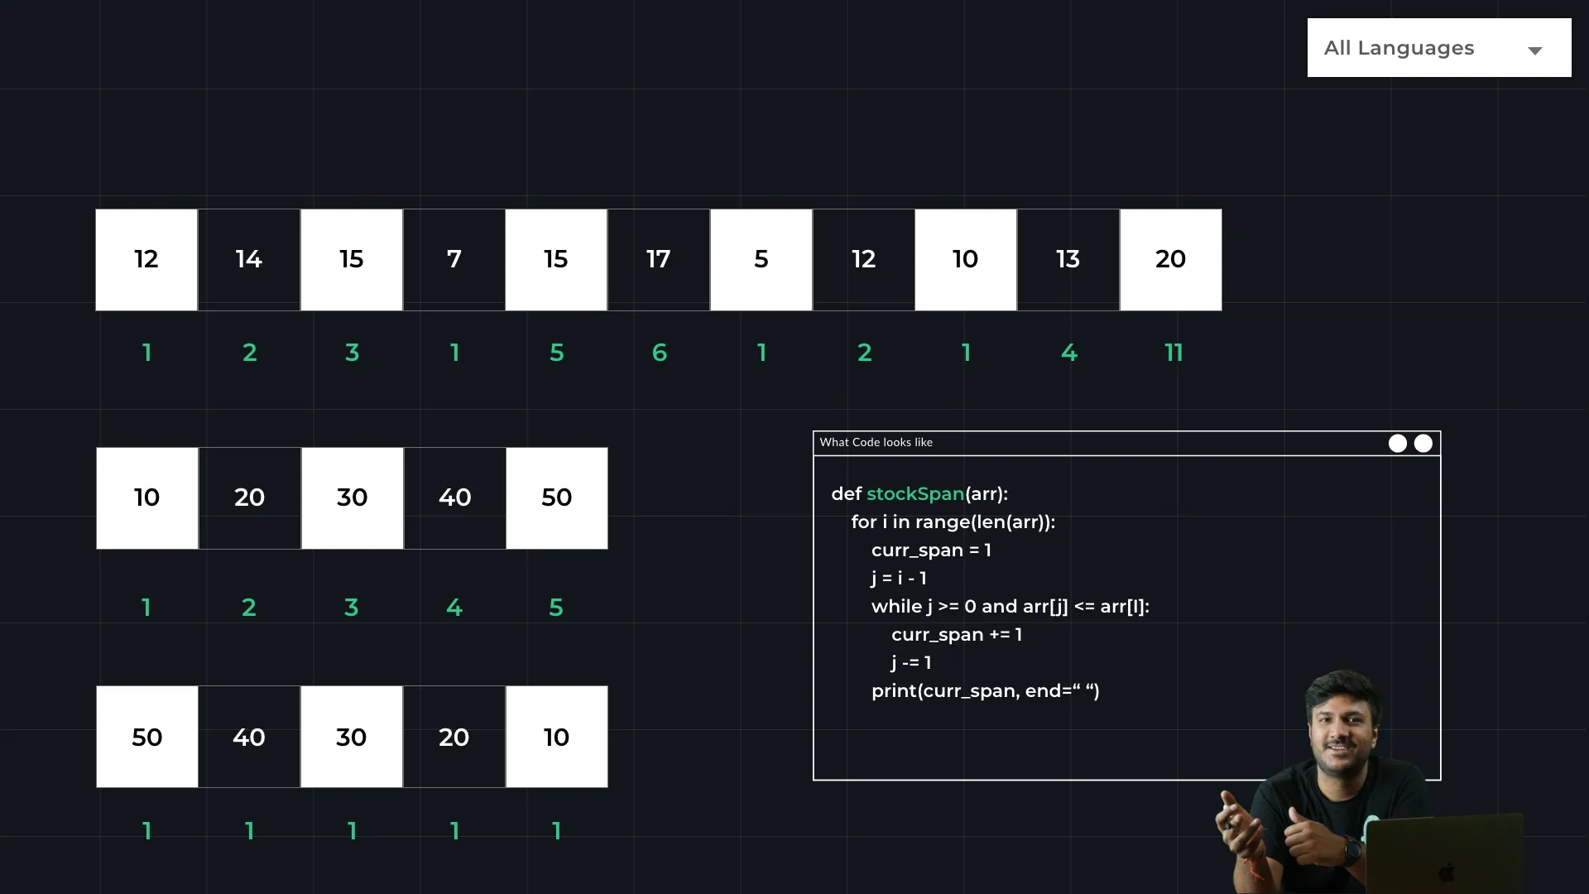The image size is (1589, 894).
Task: Click the print(curr_span) code line
Action: click(x=985, y=691)
